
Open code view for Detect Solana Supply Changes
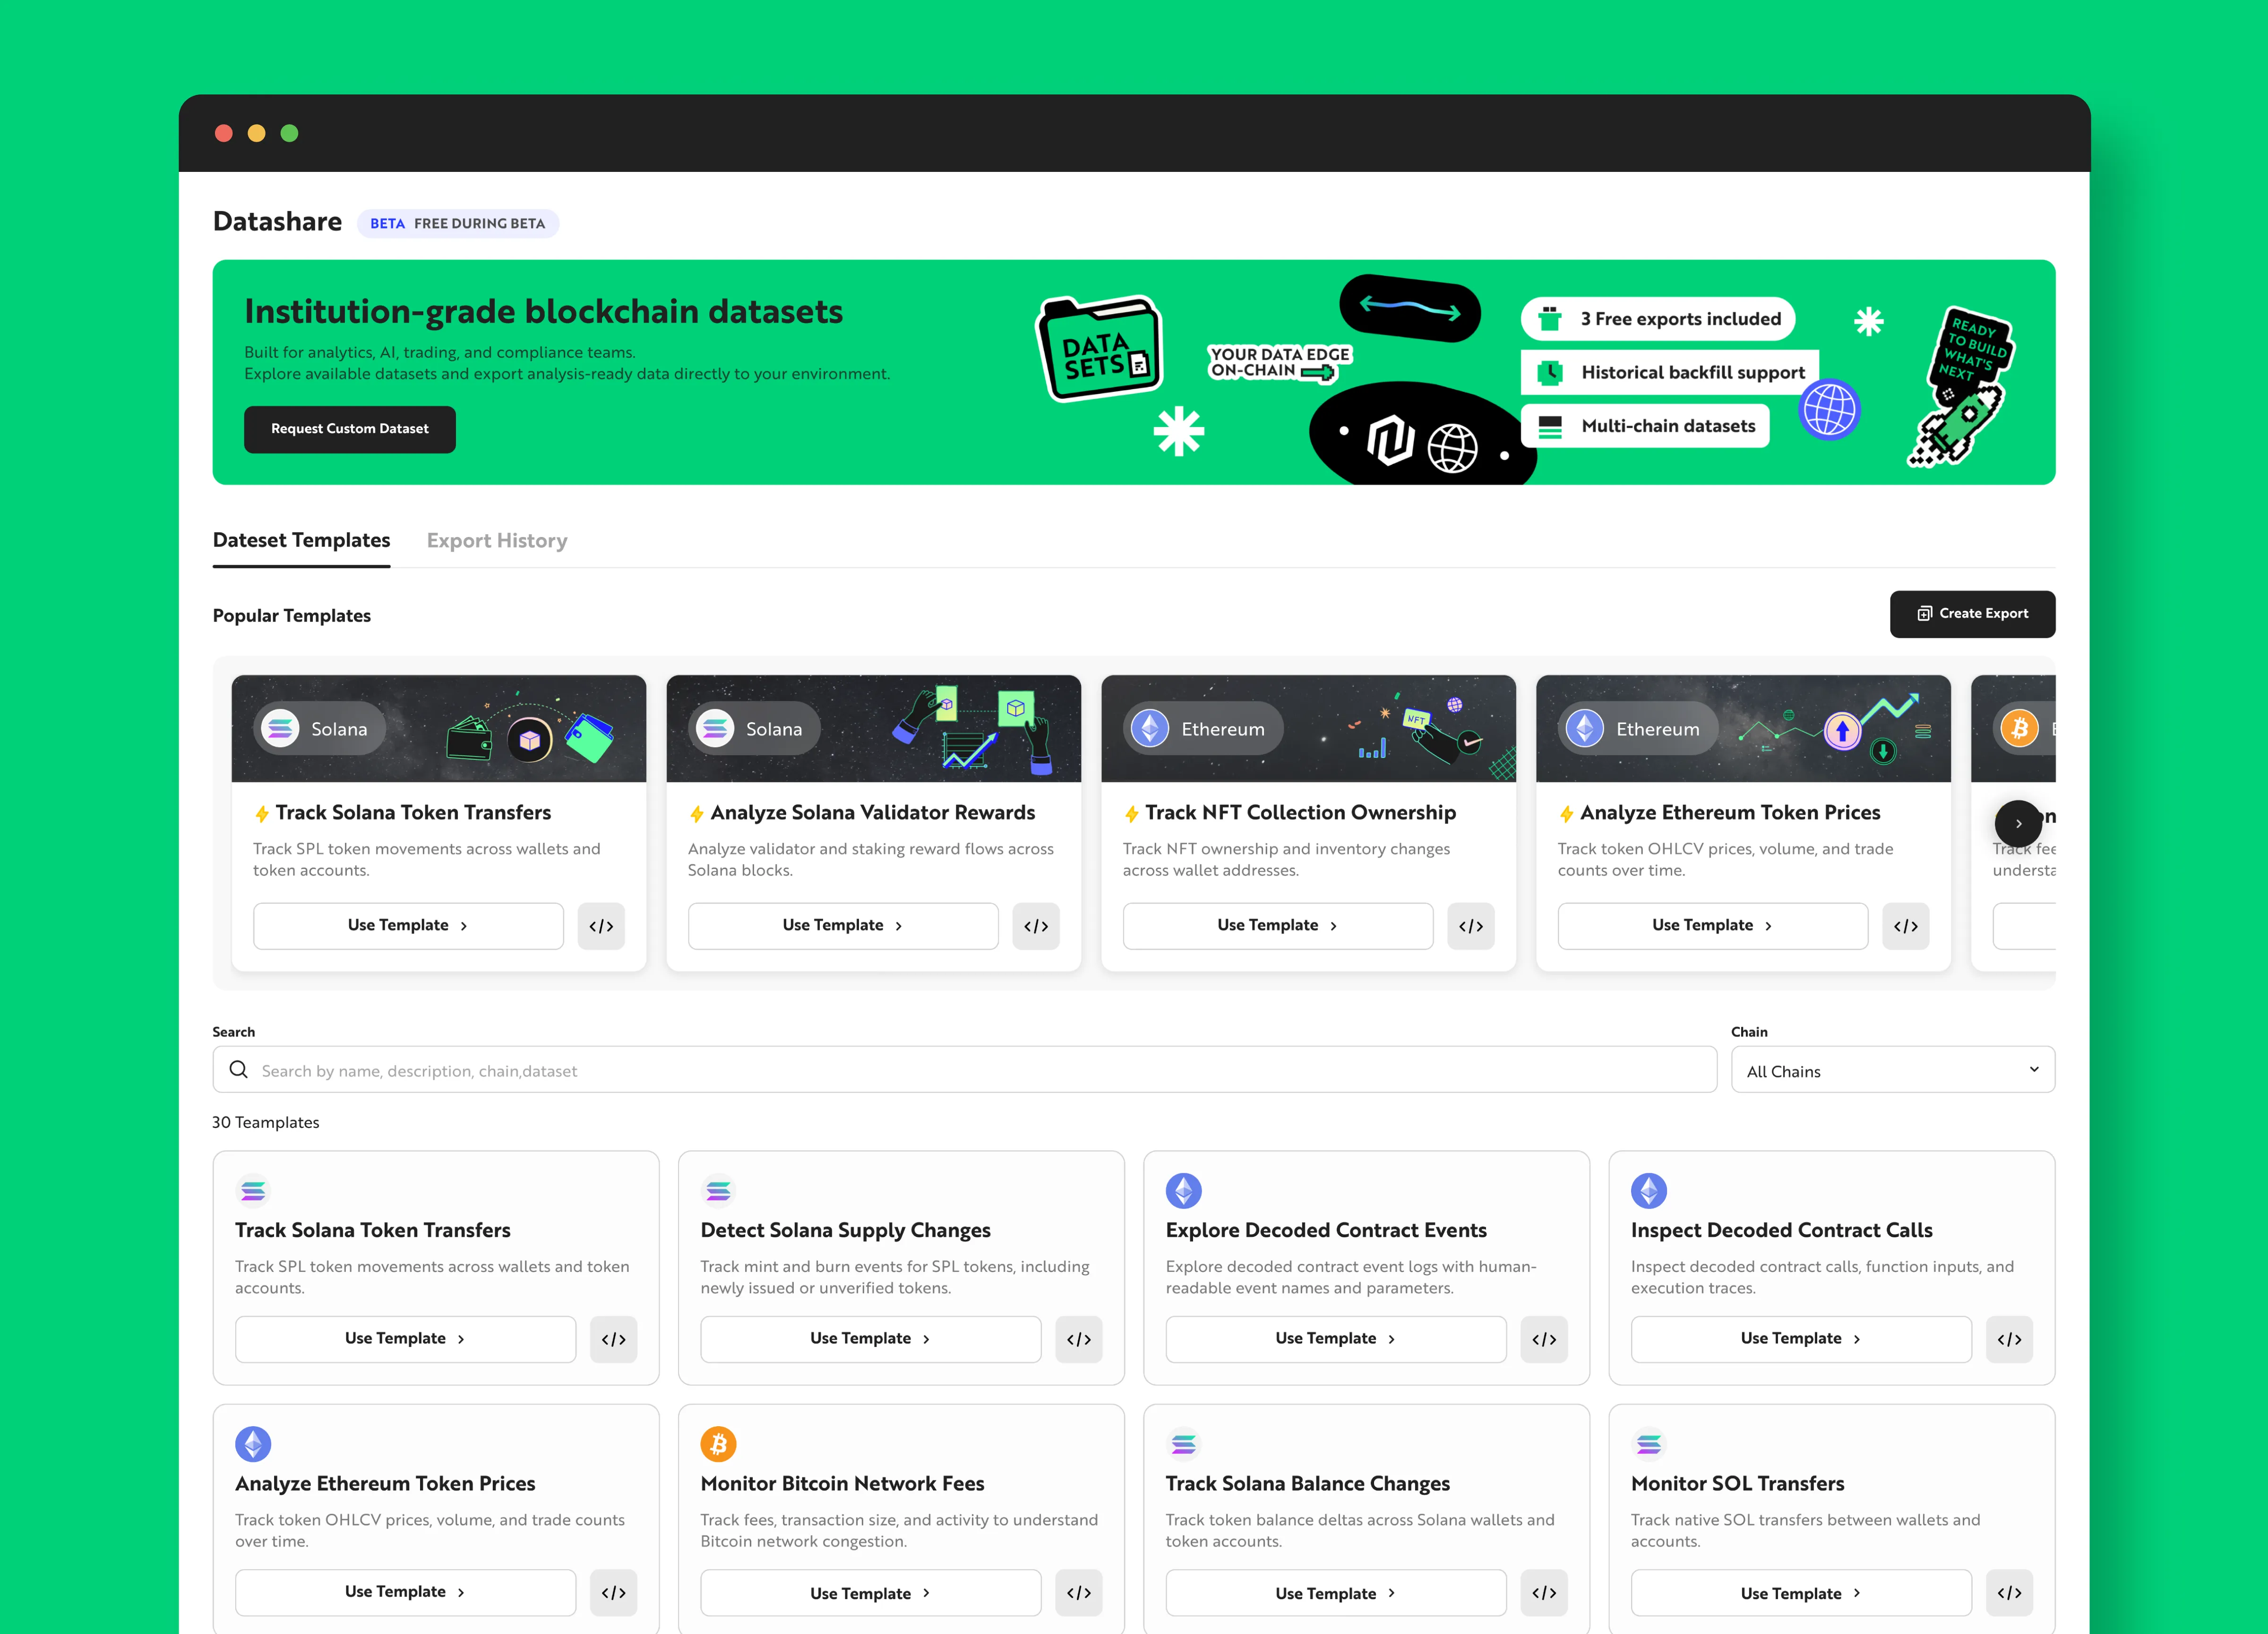[1079, 1339]
